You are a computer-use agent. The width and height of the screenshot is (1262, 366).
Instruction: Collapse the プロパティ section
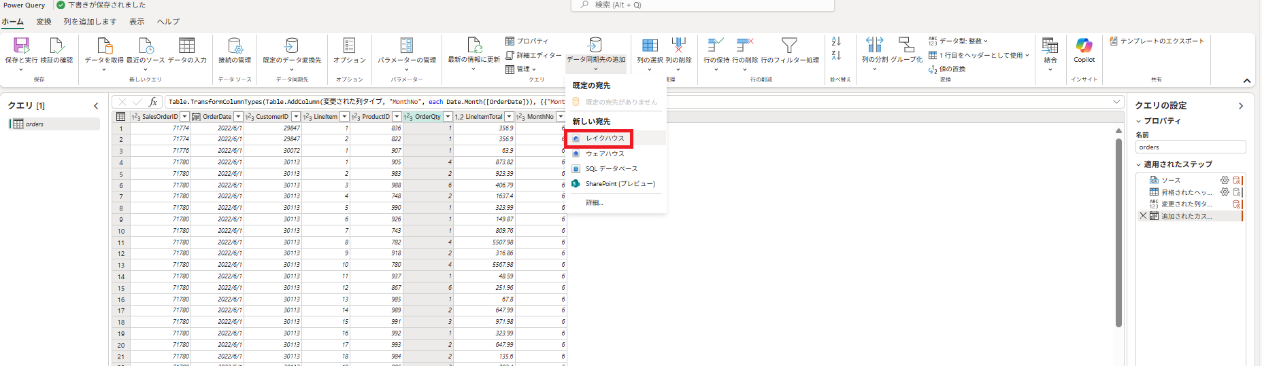[x=1139, y=121]
